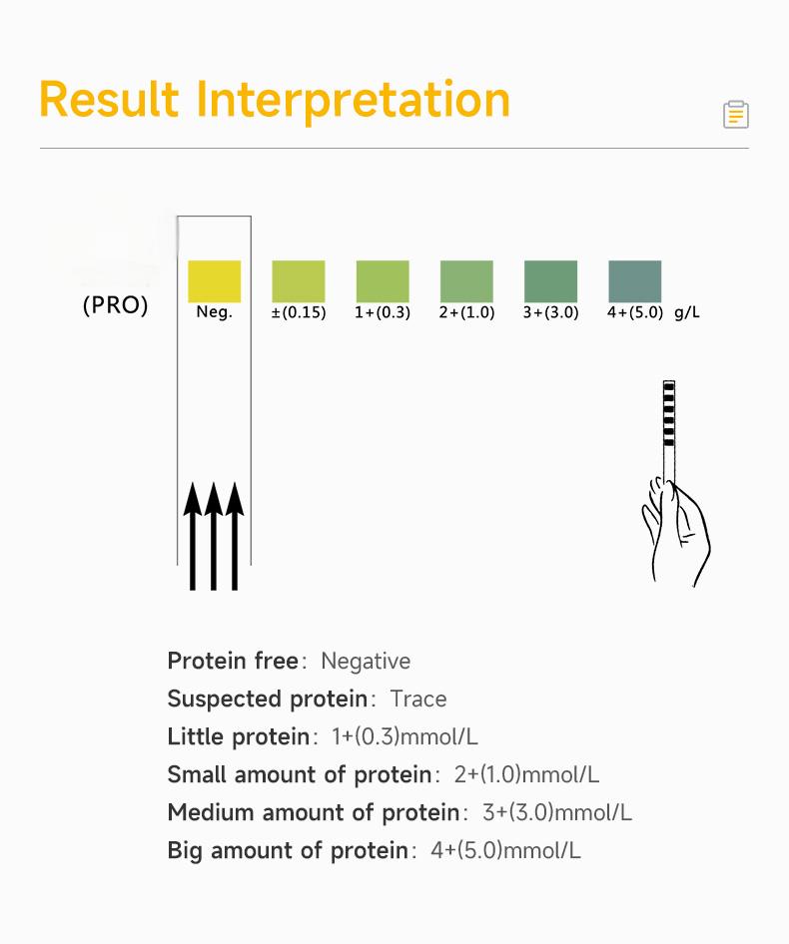The width and height of the screenshot is (789, 944).
Task: Select the yellow Neg. color swatch
Action: 215,281
